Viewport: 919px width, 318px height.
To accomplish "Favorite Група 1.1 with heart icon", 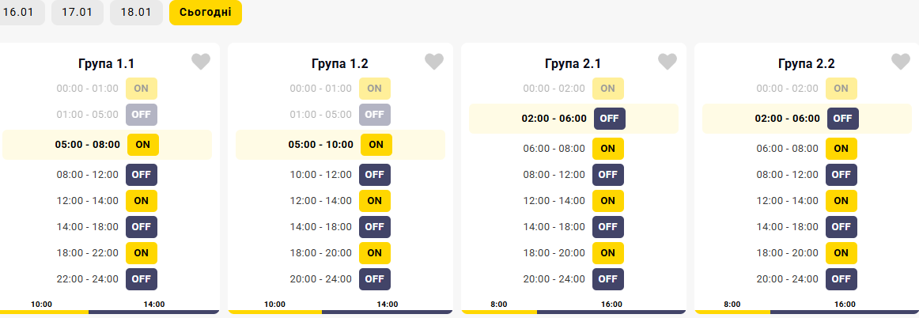I will point(201,62).
